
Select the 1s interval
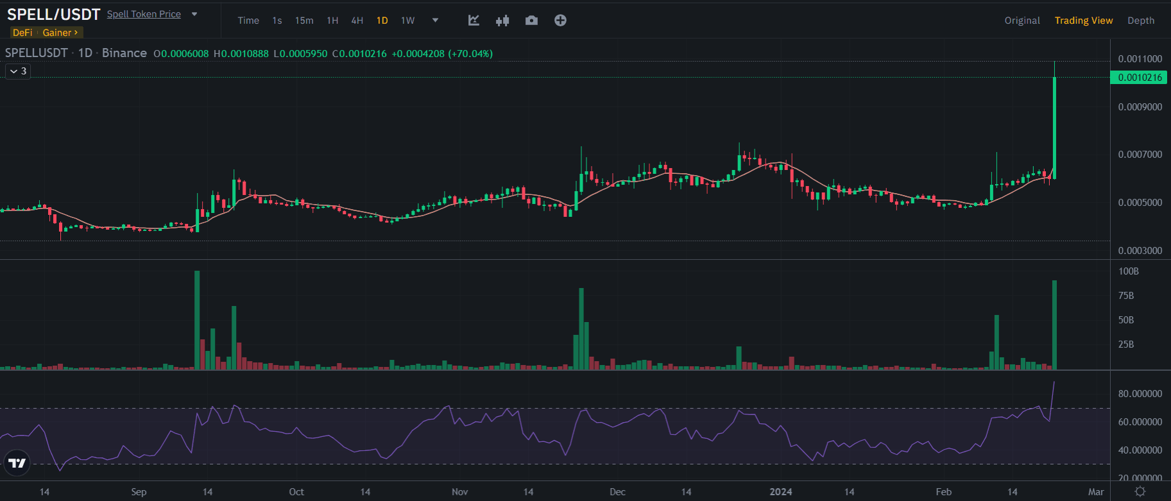(277, 21)
